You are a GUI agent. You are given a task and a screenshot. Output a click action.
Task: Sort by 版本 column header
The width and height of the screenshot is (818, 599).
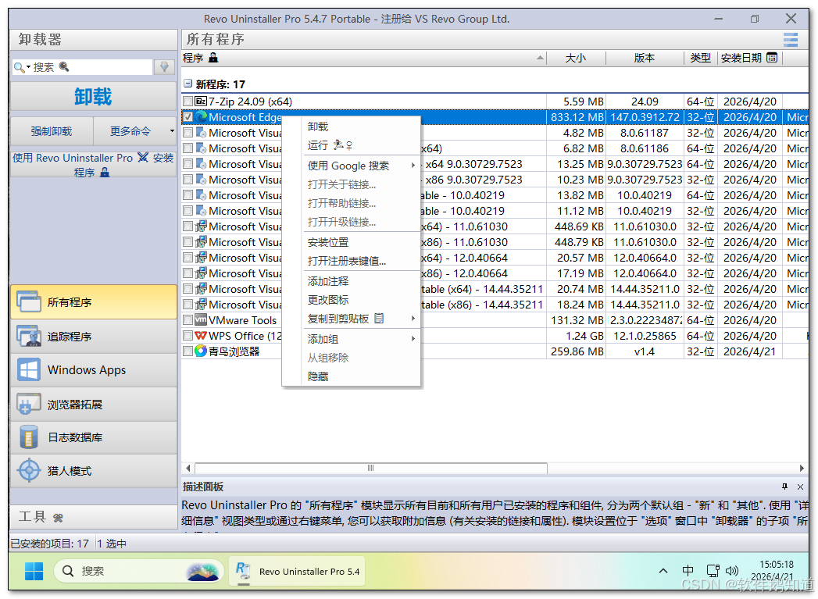(645, 58)
